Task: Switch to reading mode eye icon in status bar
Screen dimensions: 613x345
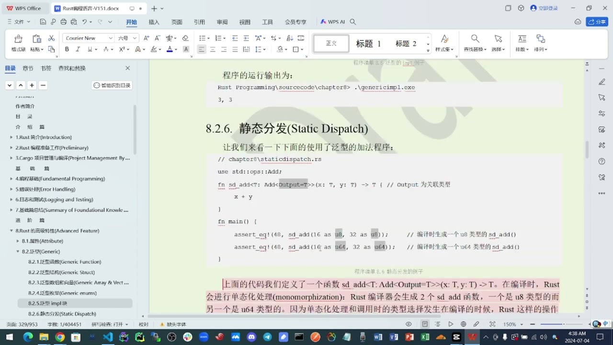Action: pos(409,324)
